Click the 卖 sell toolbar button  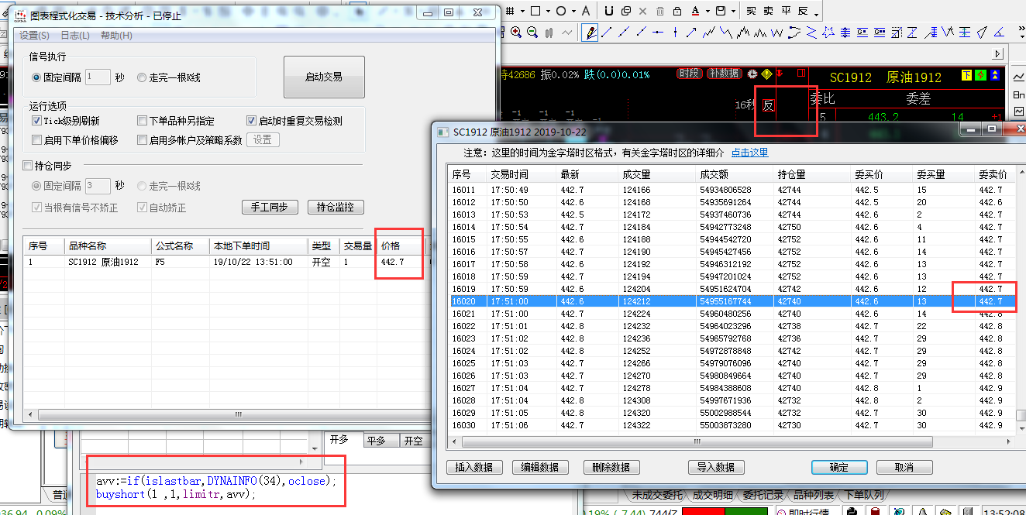pyautogui.click(x=768, y=11)
